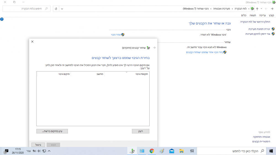Click the network tray icon
This screenshot has height=155, width=276.
pos(44,151)
